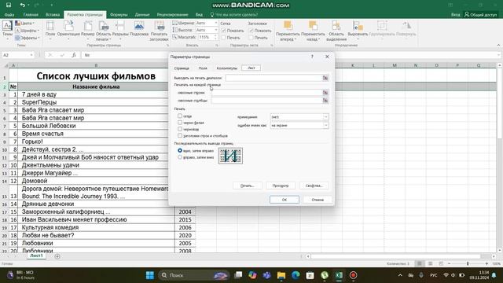Screen dimensions: 503x283
Task: Click the Свойства... button
Action: click(x=314, y=186)
